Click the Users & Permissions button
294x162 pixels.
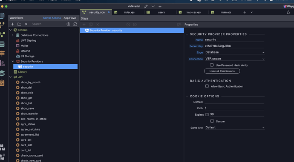pyautogui.click(x=222, y=71)
